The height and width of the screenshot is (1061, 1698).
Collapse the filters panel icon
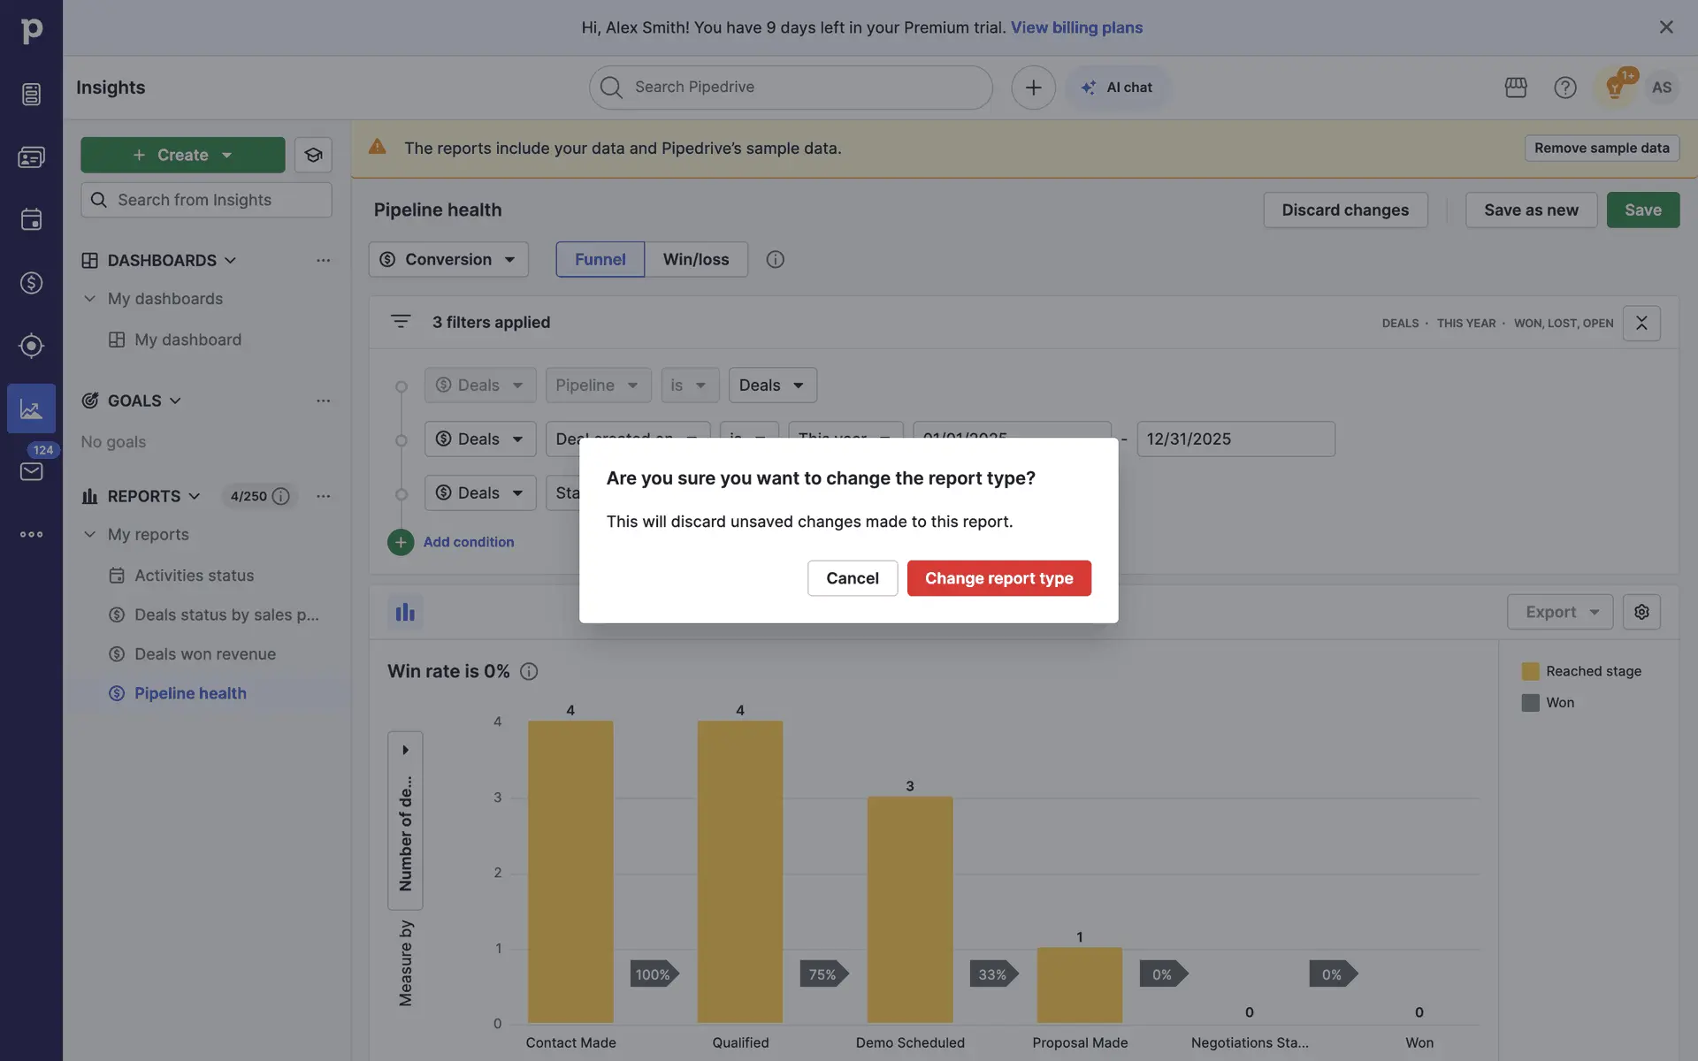pos(1641,323)
